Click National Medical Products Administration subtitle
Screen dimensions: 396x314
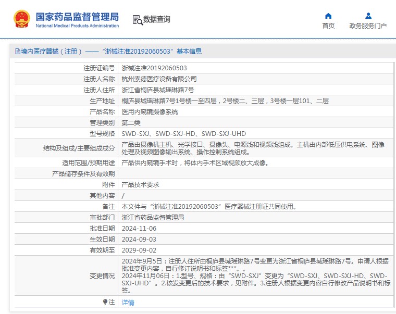click(x=77, y=26)
